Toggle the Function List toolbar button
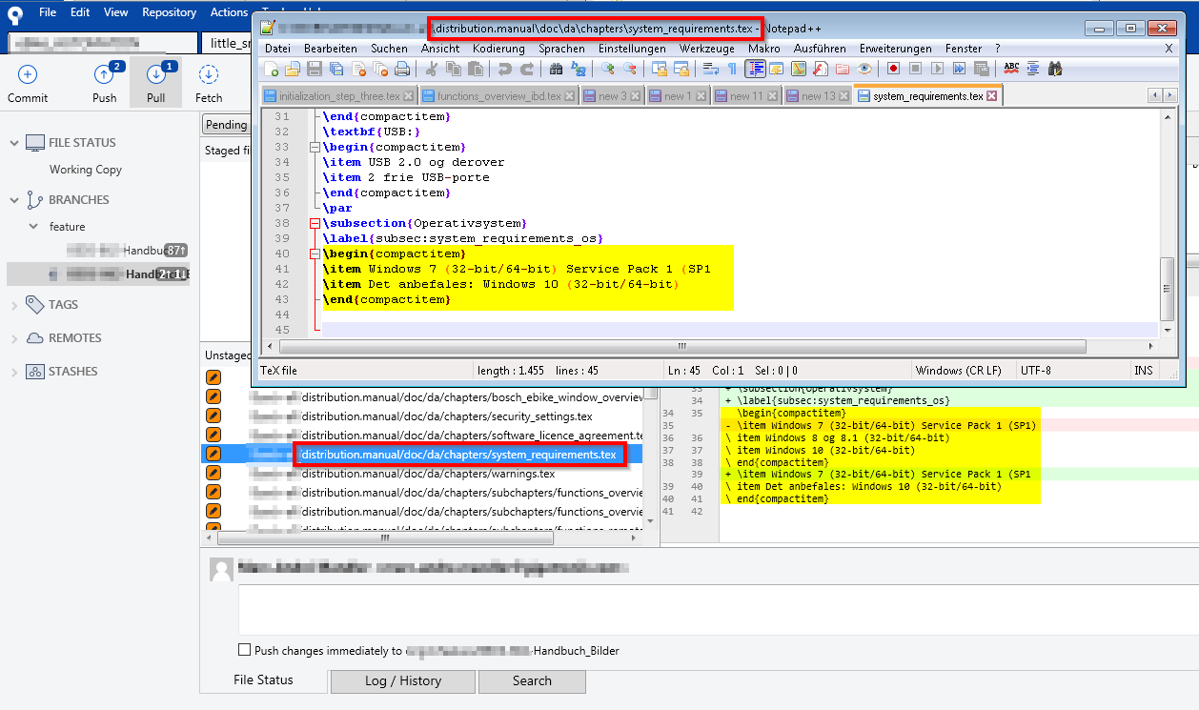This screenshot has height=710, width=1199. click(x=820, y=69)
